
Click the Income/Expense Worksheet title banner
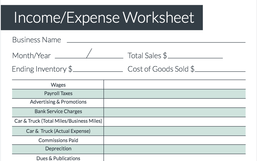pos(104,17)
